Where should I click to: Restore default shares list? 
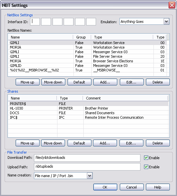tap(79, 143)
